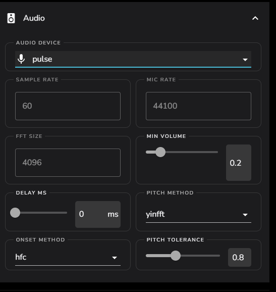The image size is (276, 292).
Task: Click the far right of the Min Volume track
Action: point(216,152)
